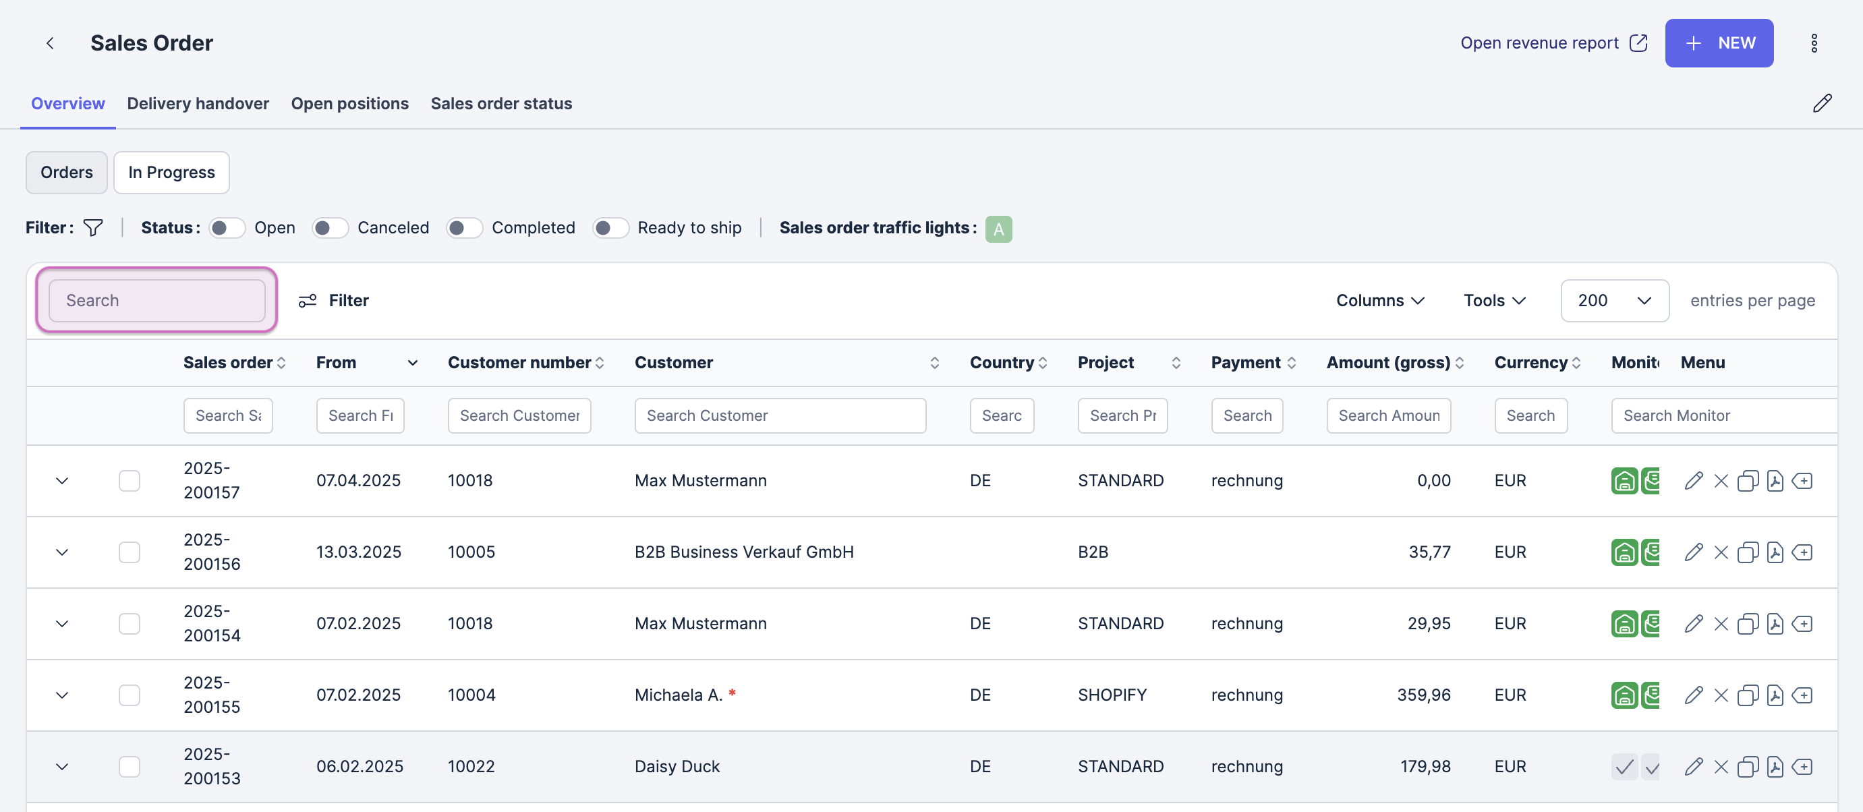The width and height of the screenshot is (1863, 812).
Task: Click the add-plus icon for order 2025-200153
Action: pyautogui.click(x=1802, y=766)
